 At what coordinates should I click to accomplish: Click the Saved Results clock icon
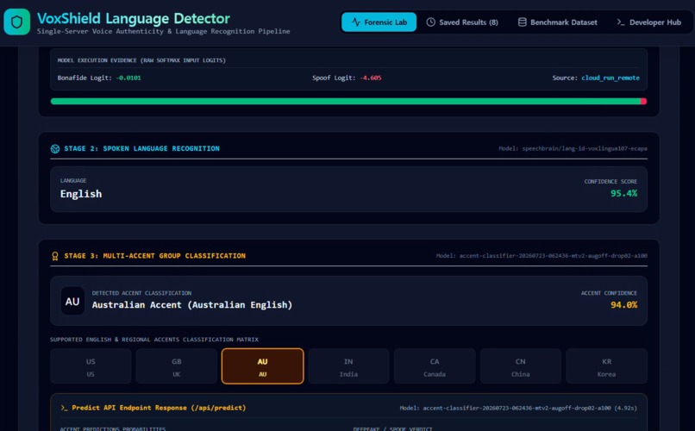click(x=430, y=22)
